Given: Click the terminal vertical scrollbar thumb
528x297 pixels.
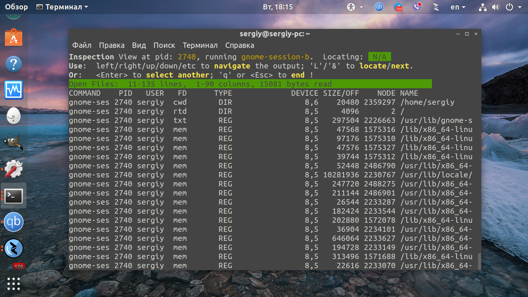Looking at the screenshot, I should [479, 261].
